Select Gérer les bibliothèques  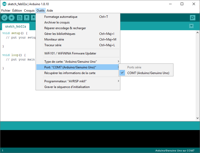[60, 34]
